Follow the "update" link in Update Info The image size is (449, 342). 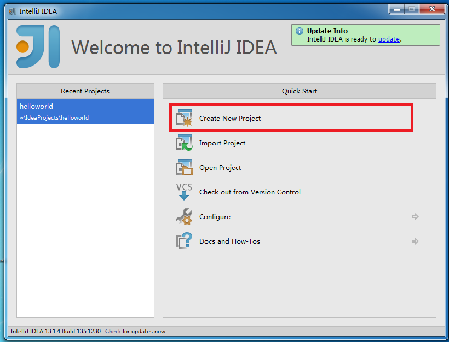coord(389,39)
